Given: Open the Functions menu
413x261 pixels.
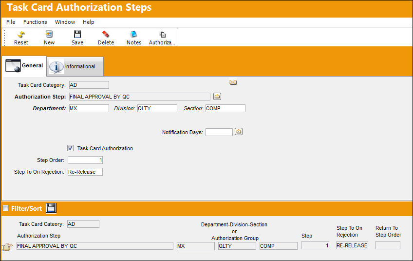Looking at the screenshot, I should click(x=35, y=22).
